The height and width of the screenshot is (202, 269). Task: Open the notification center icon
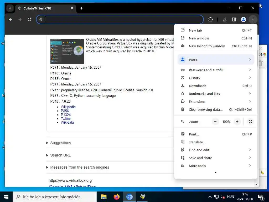point(261,197)
